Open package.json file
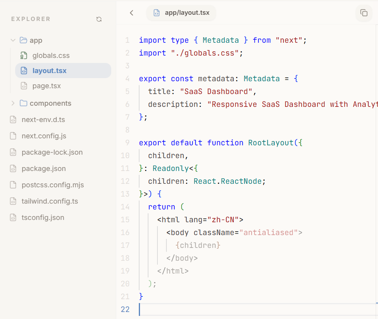The width and height of the screenshot is (378, 319). coord(44,169)
